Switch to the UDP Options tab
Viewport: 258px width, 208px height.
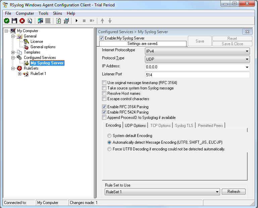coord(135,126)
